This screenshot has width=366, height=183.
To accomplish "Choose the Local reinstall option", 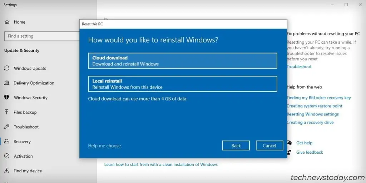I will click(183, 84).
